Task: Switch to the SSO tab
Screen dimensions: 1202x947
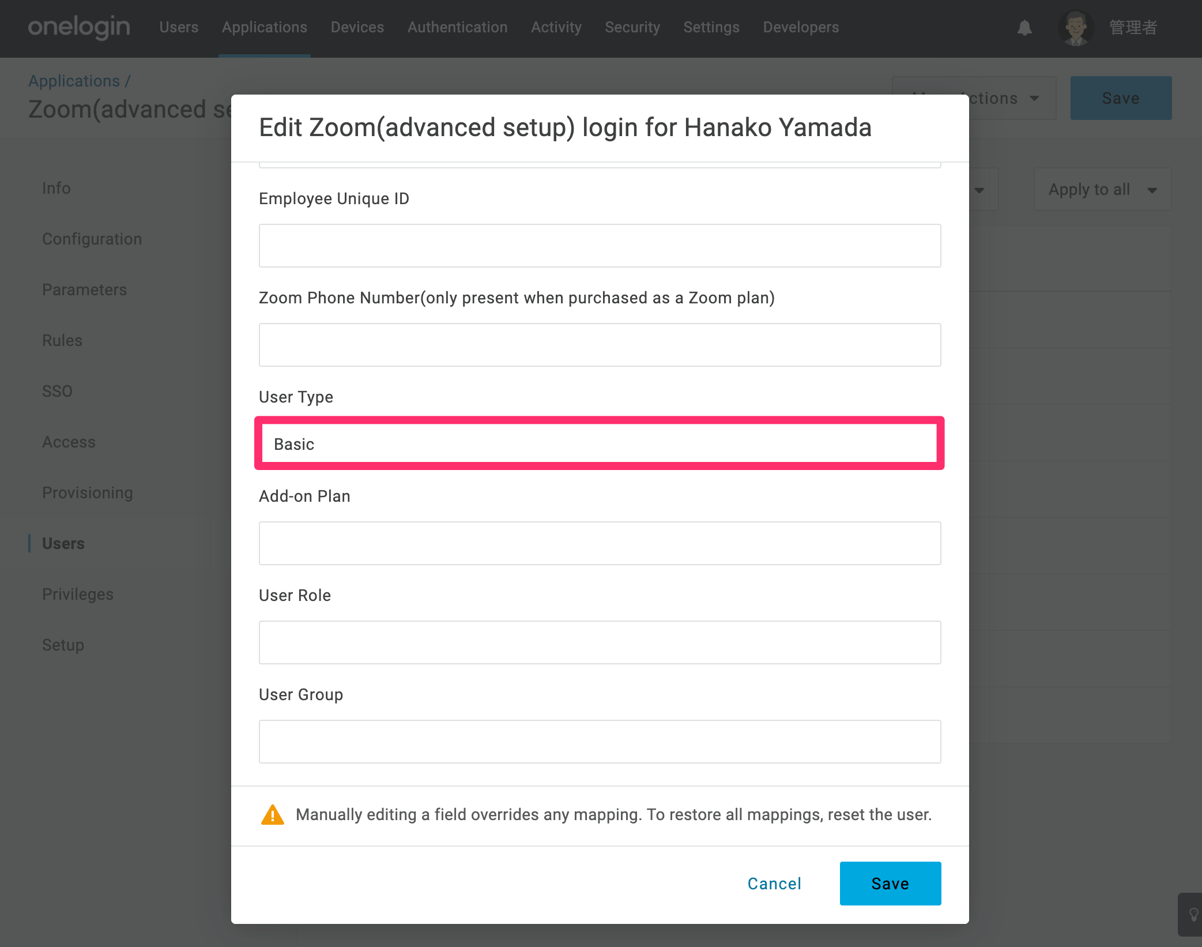Action: [x=57, y=391]
